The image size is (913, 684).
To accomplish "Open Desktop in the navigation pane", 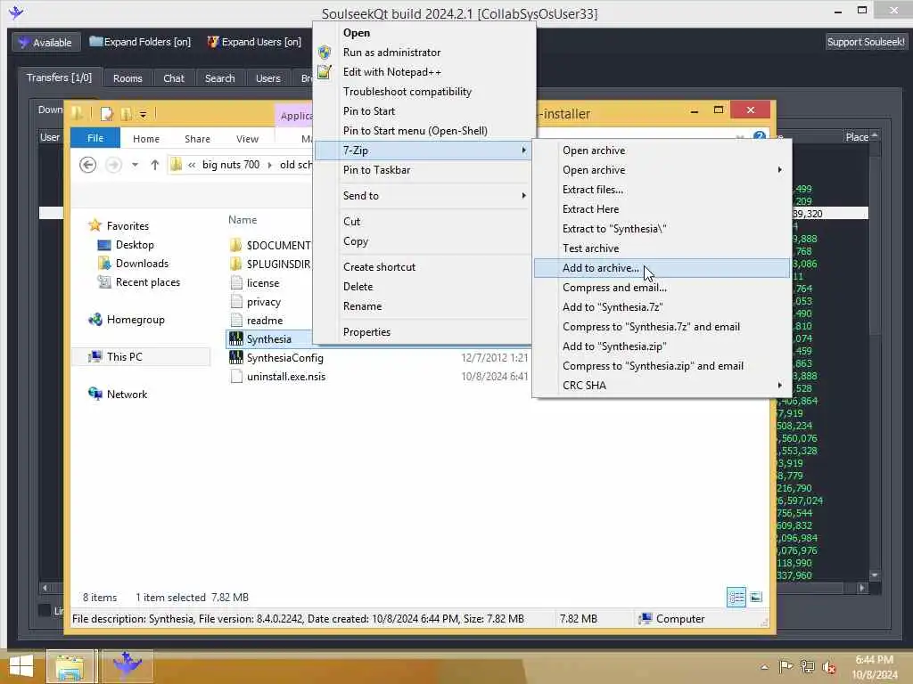I will 135,245.
